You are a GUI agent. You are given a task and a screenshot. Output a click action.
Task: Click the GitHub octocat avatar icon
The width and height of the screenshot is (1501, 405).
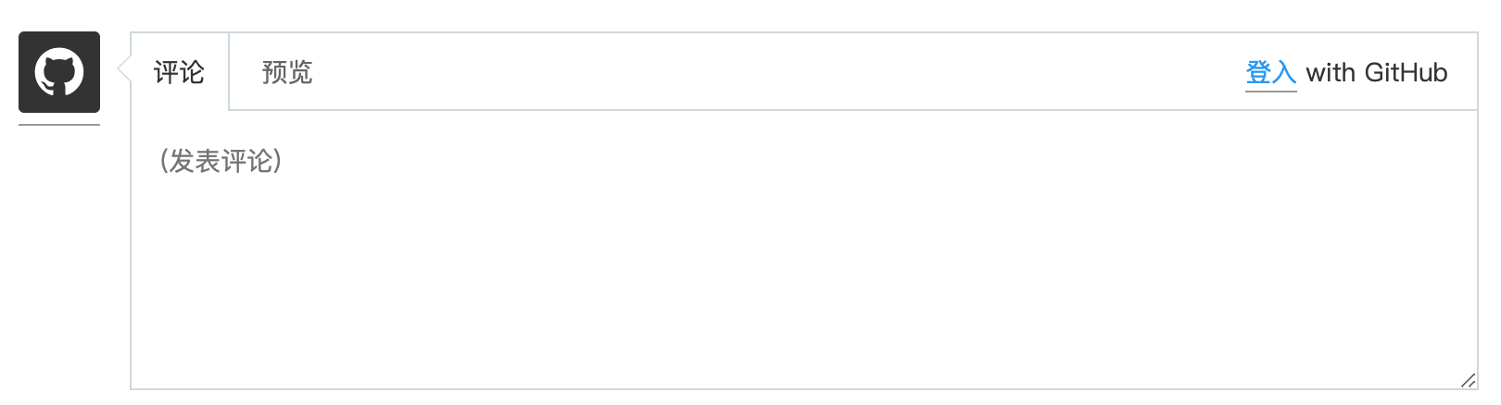pyautogui.click(x=59, y=72)
